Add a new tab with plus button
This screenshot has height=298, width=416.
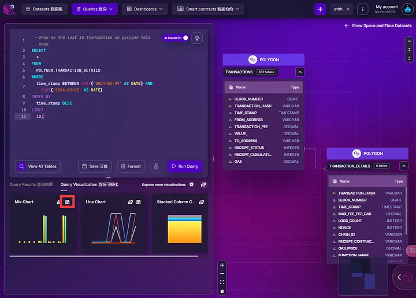click(x=320, y=9)
